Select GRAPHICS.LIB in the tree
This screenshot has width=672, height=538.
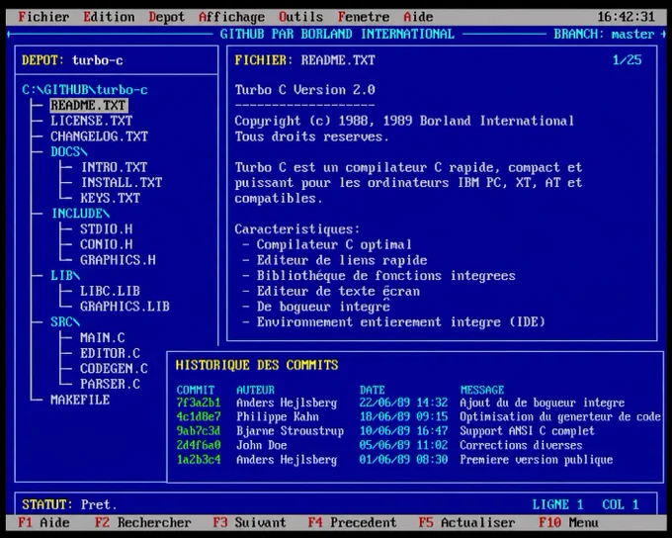pyautogui.click(x=125, y=306)
